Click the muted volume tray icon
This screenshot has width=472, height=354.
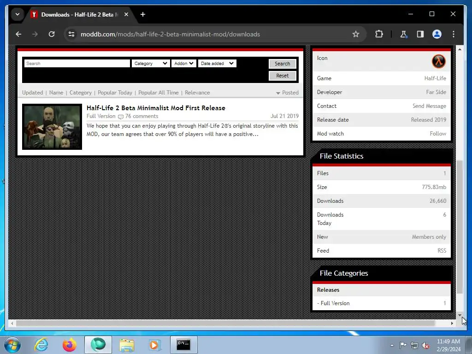(425, 345)
